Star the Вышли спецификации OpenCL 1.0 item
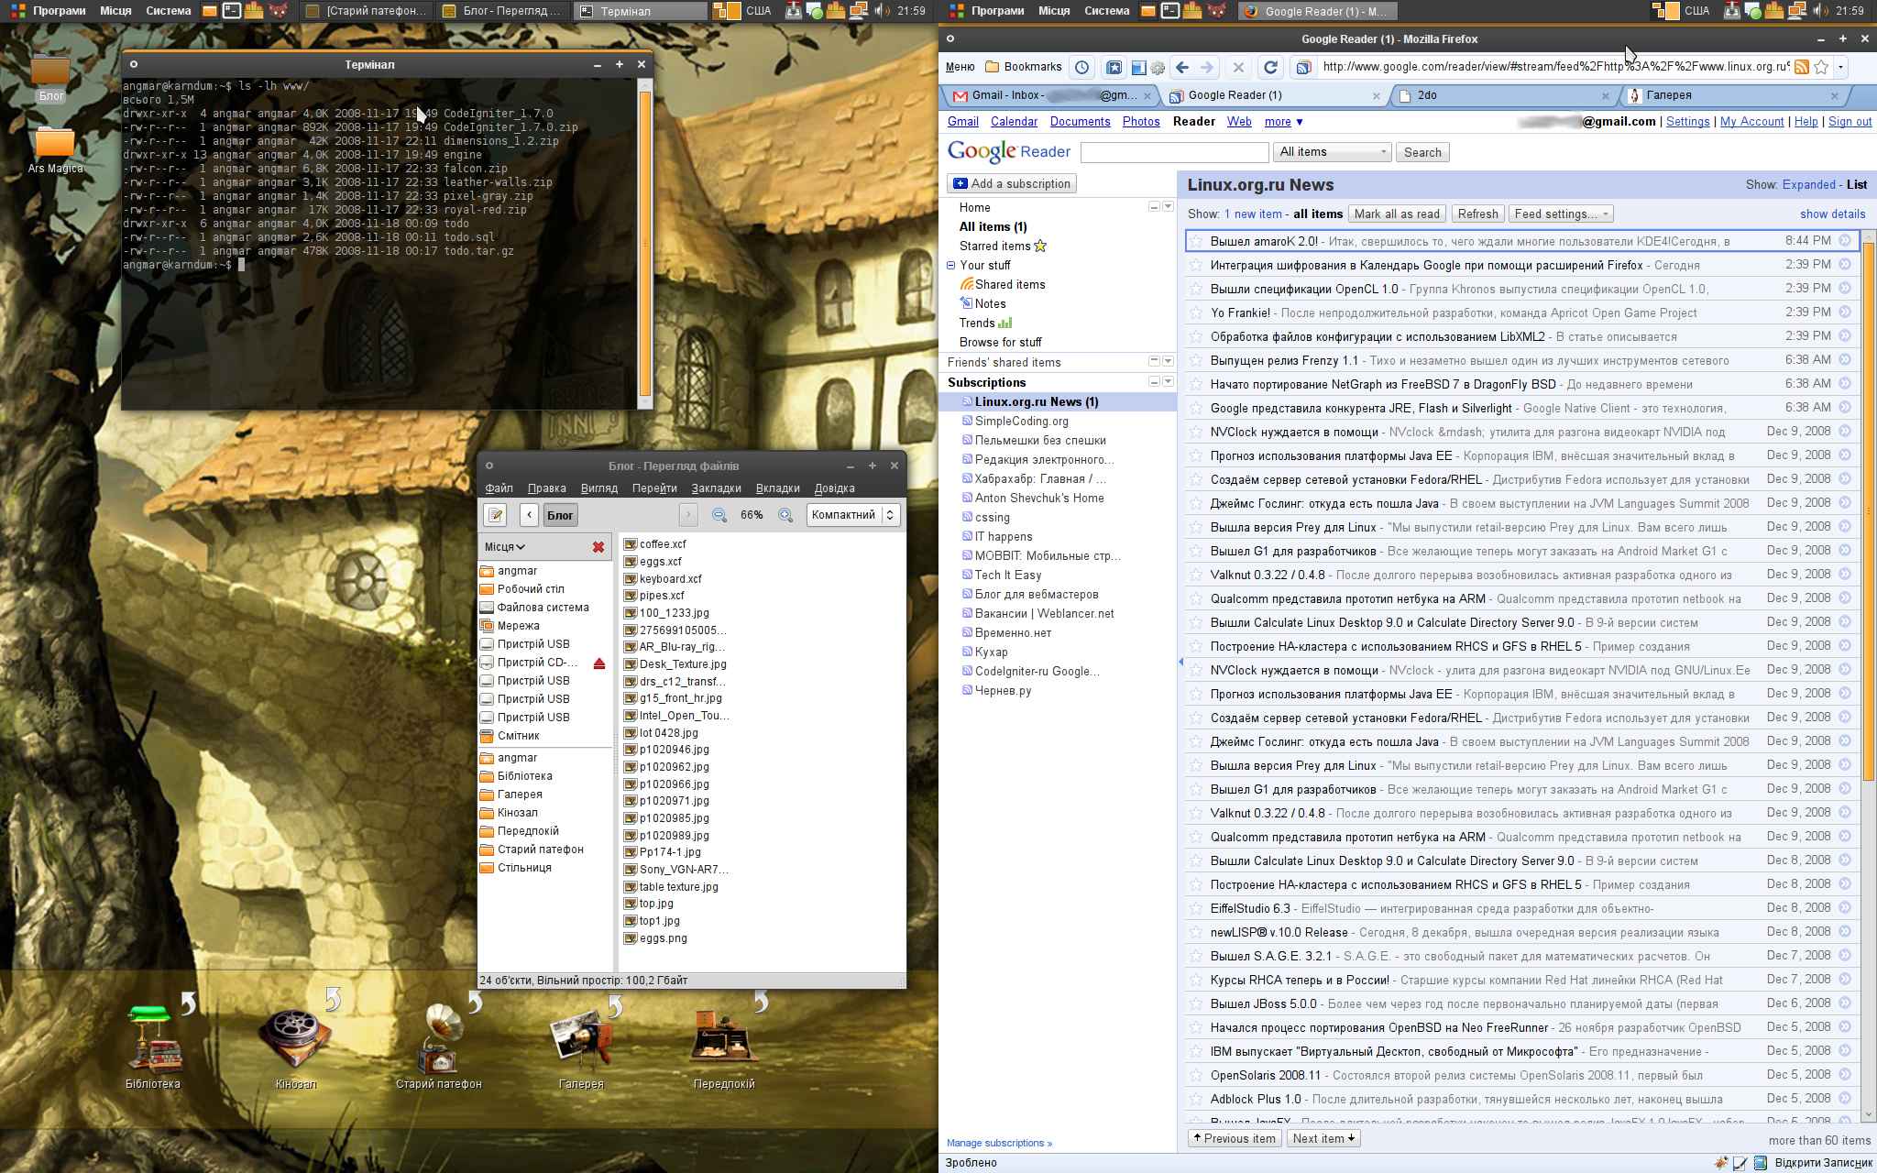Screen dimensions: 1877x1173 tap(1196, 289)
